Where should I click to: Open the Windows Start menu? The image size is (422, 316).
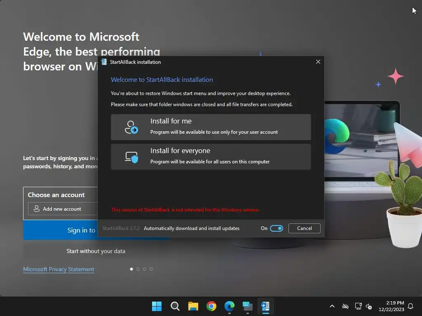157,306
